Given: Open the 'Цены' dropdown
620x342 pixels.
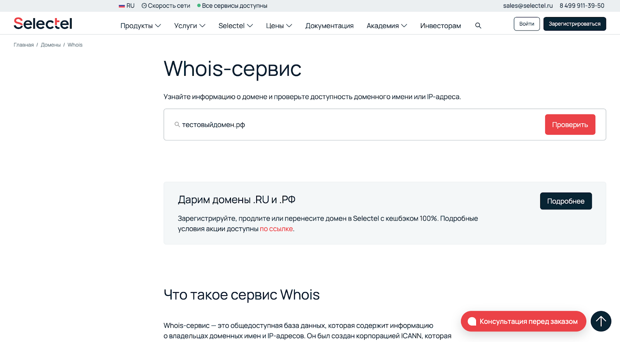Looking at the screenshot, I should 279,26.
